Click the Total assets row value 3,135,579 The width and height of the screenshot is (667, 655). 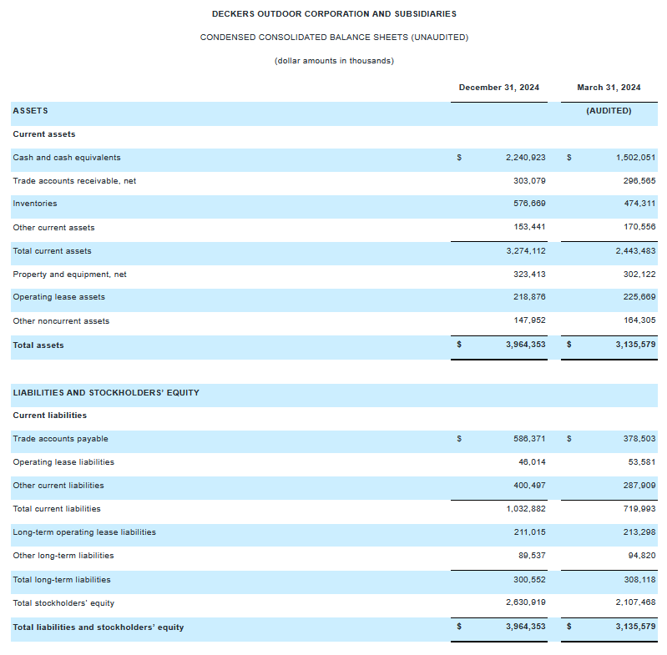(635, 345)
